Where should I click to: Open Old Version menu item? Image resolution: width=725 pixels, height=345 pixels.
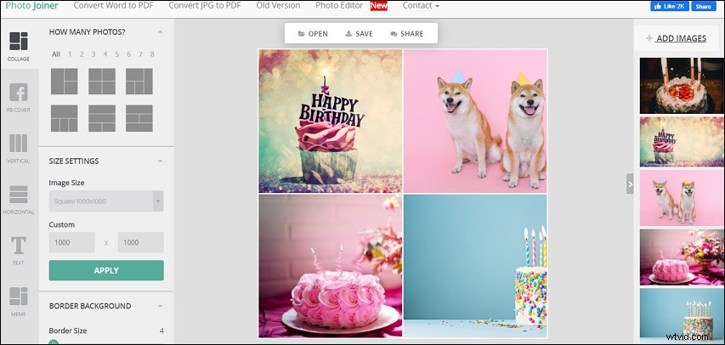point(278,6)
